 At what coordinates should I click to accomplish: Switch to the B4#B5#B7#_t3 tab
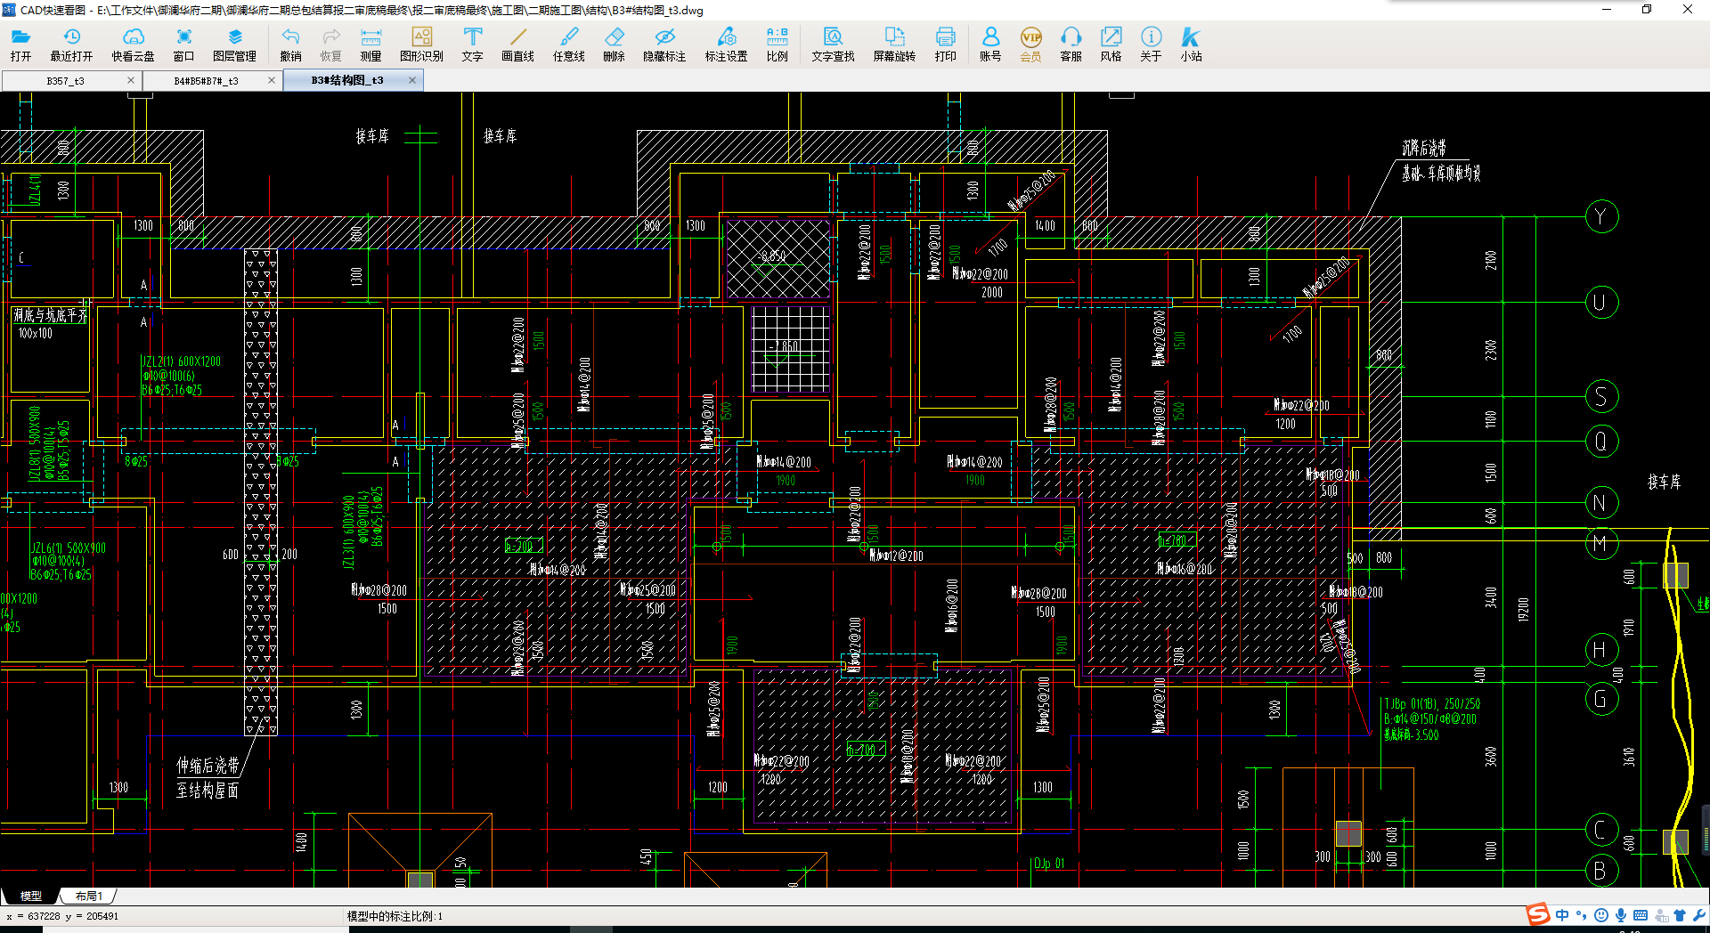pos(206,81)
